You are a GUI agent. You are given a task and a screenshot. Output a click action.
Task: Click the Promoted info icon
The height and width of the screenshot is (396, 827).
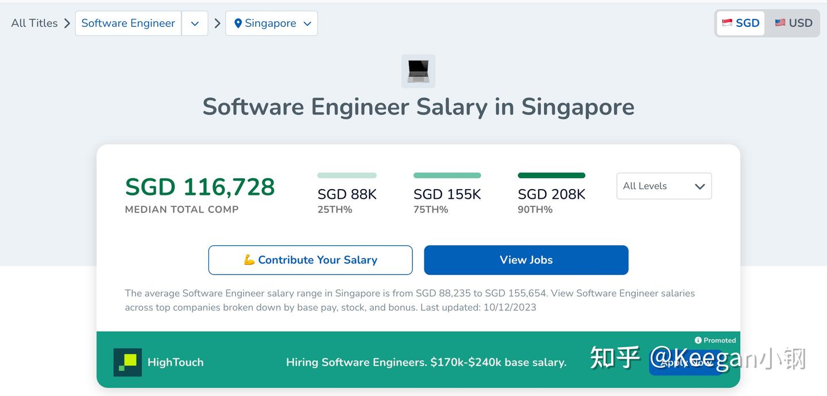point(698,340)
